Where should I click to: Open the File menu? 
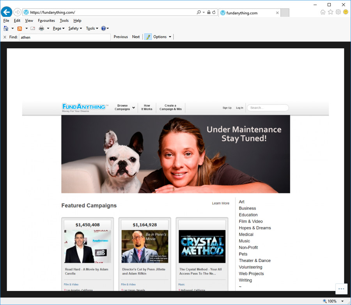(6, 21)
